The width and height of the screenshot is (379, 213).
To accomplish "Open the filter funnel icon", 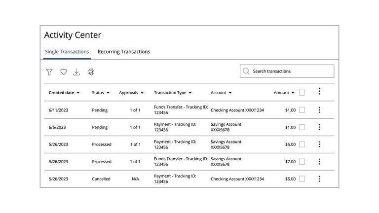I will 49,72.
